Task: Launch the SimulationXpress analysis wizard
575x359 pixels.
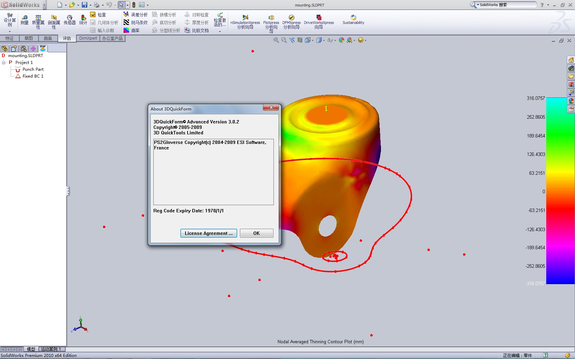Action: click(x=245, y=22)
